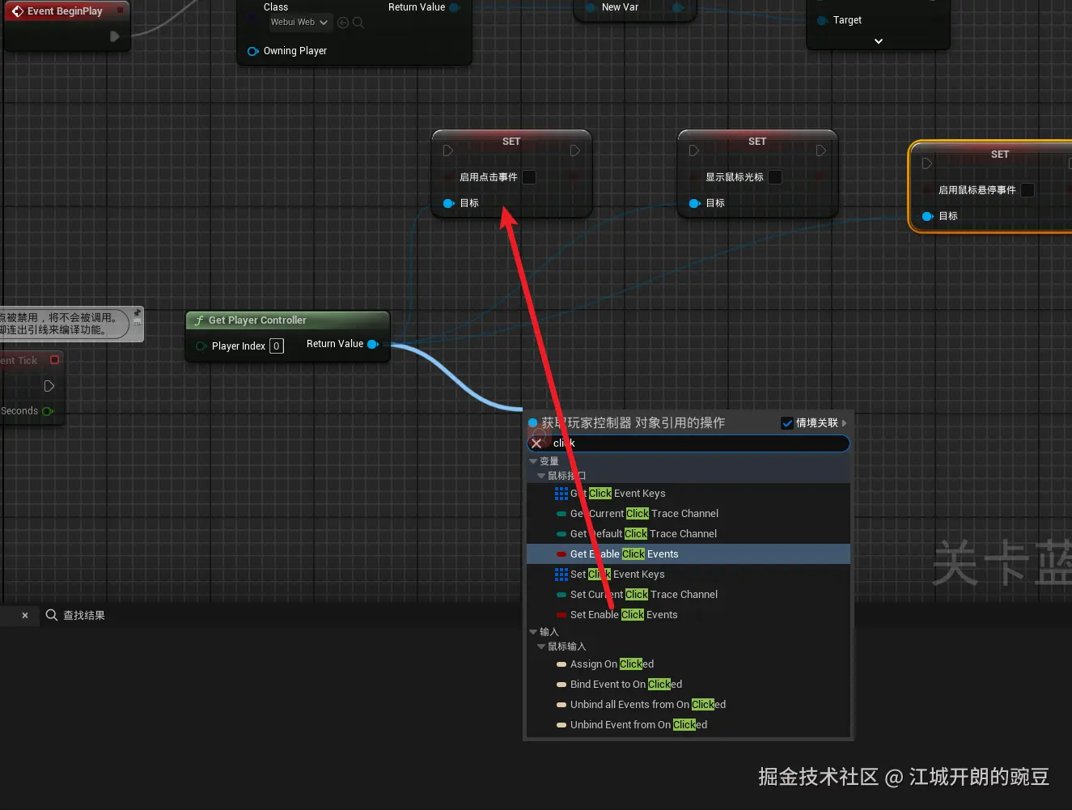Click the action menu search field

(x=689, y=443)
